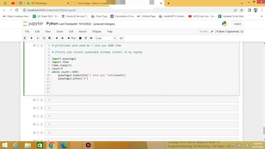Open the tab search chevron
This screenshot has height=149, width=265.
point(242,3)
